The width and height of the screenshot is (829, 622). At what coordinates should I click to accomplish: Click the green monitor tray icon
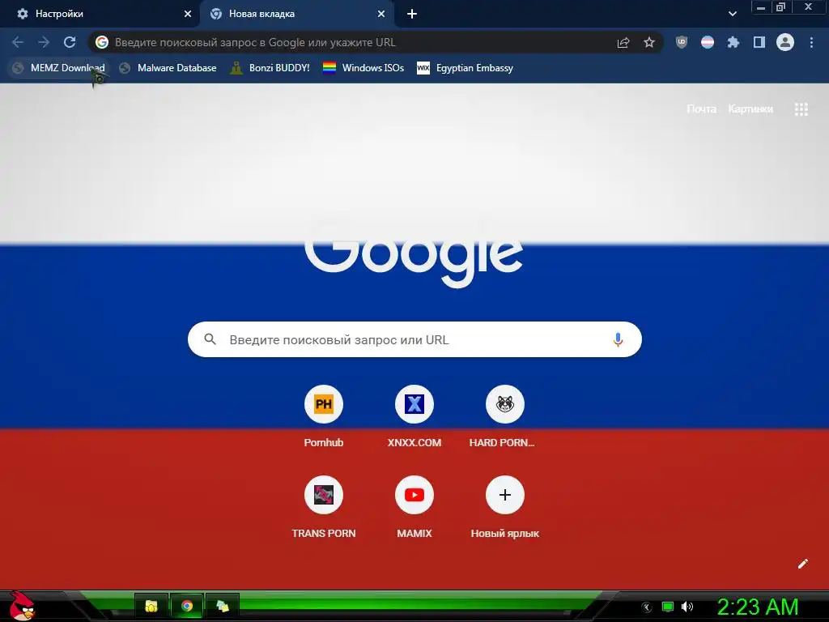(x=668, y=607)
